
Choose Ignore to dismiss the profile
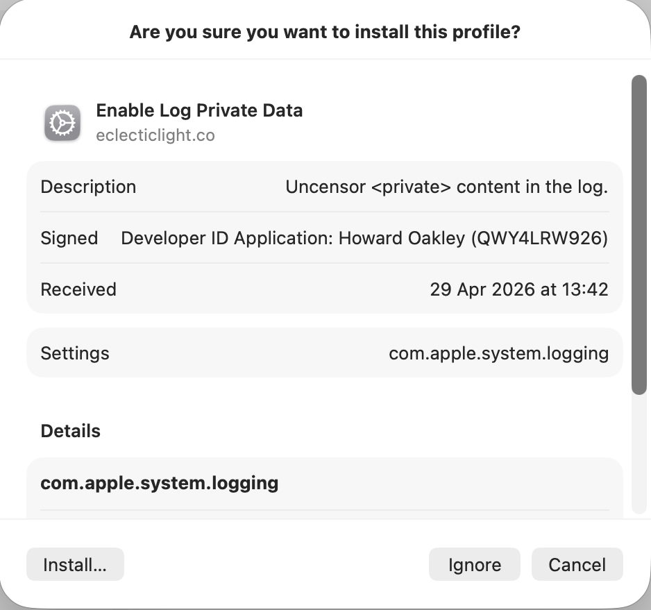(x=474, y=564)
